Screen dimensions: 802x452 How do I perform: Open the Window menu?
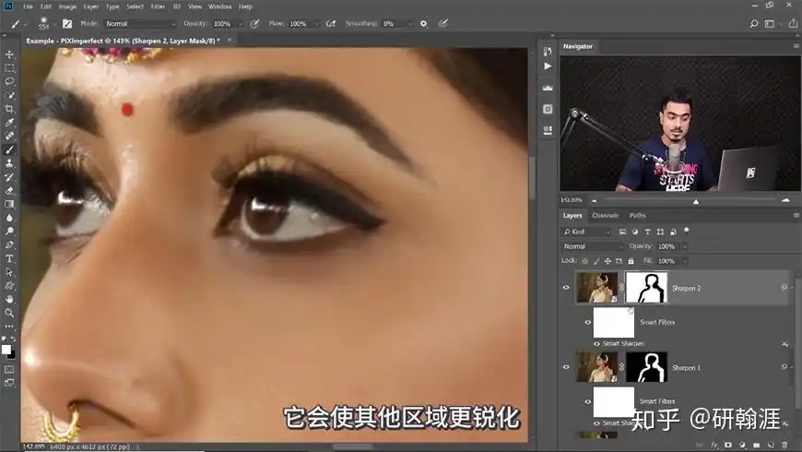[x=220, y=6]
